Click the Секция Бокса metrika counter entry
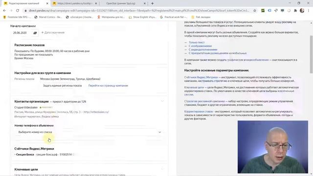Screen dimensions: 313x176 click(44, 154)
